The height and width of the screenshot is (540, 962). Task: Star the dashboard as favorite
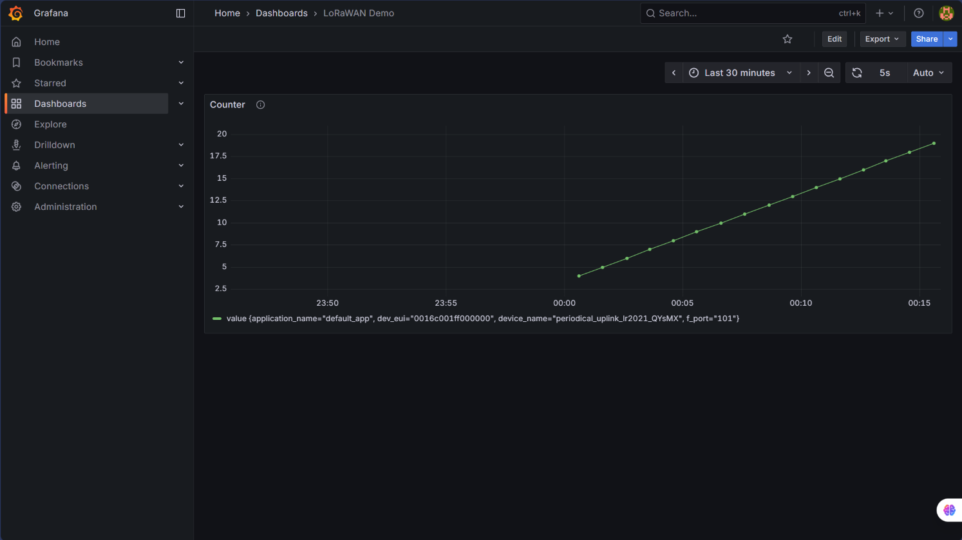pos(787,39)
